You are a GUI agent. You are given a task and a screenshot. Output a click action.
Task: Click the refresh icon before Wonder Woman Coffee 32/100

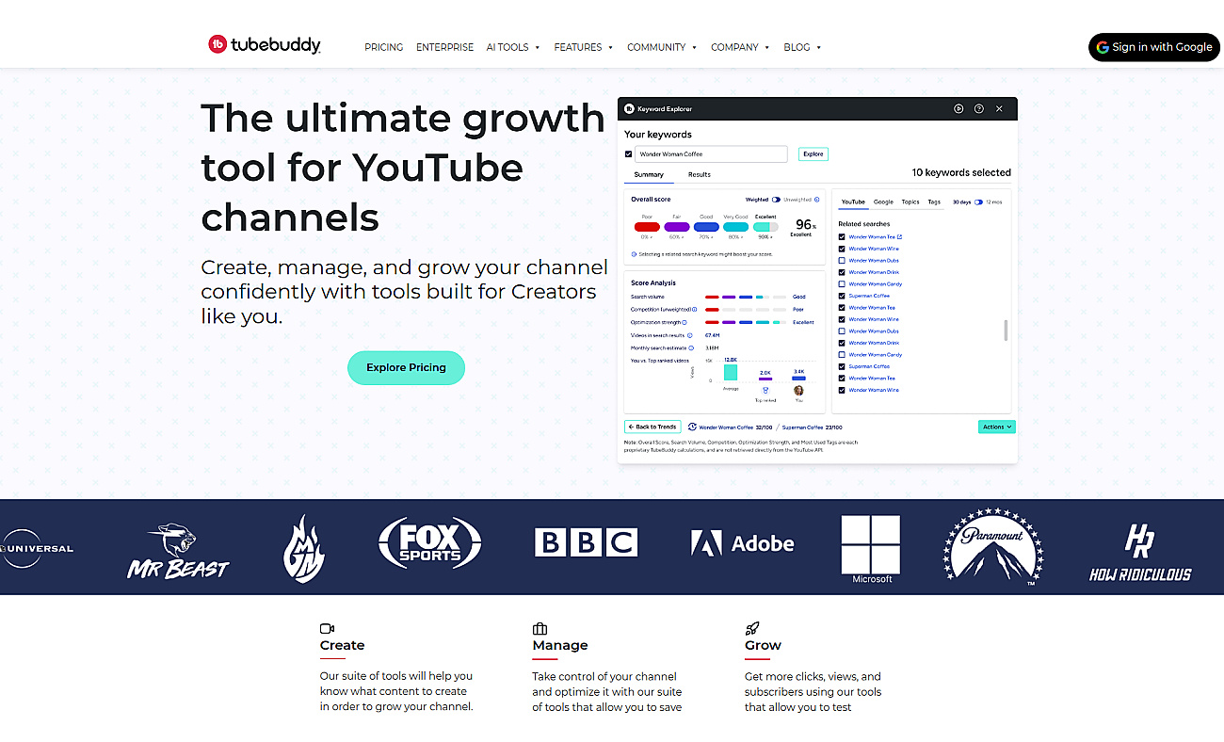tap(692, 427)
